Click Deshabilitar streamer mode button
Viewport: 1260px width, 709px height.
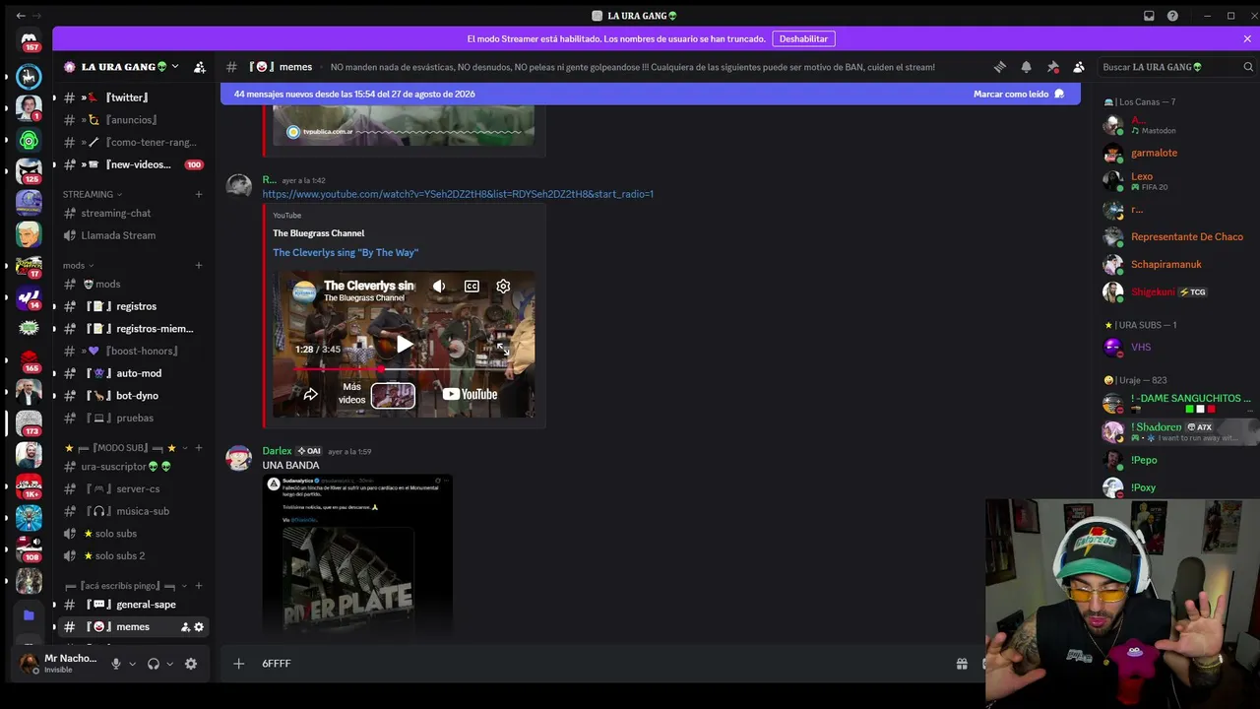click(x=803, y=38)
